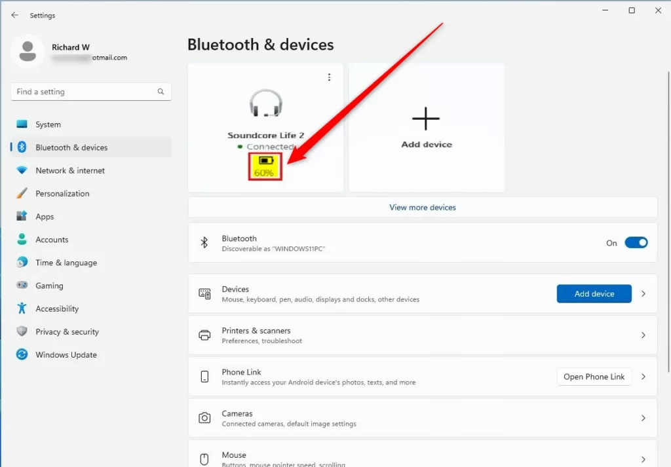Open Cameras settings via chevron
671x467 pixels.
click(x=643, y=419)
